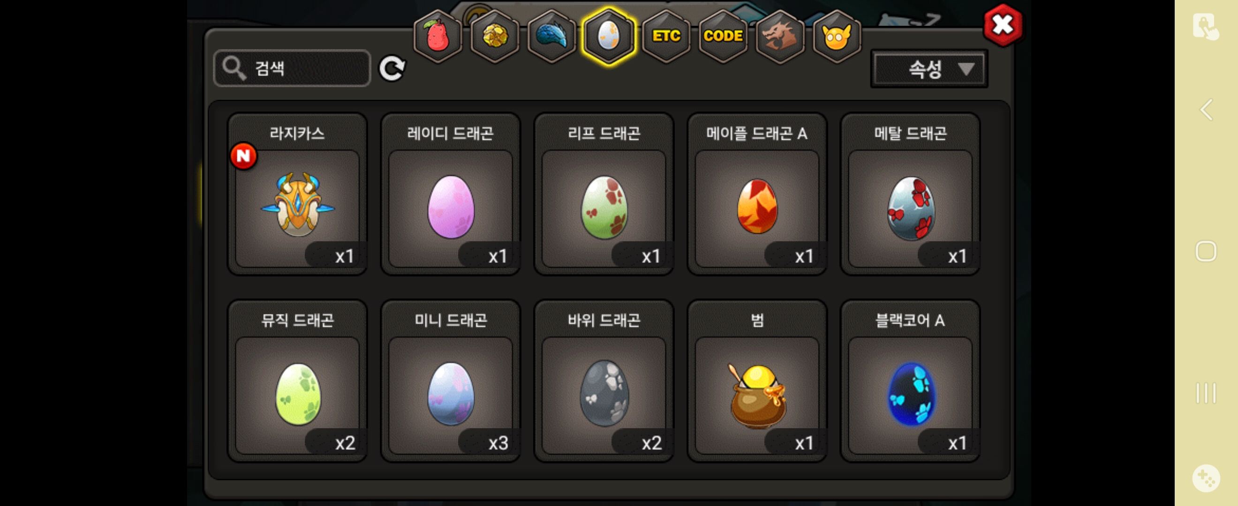The height and width of the screenshot is (506, 1238).
Task: Choose the 블랙코어 A blue egg
Action: [x=910, y=381]
